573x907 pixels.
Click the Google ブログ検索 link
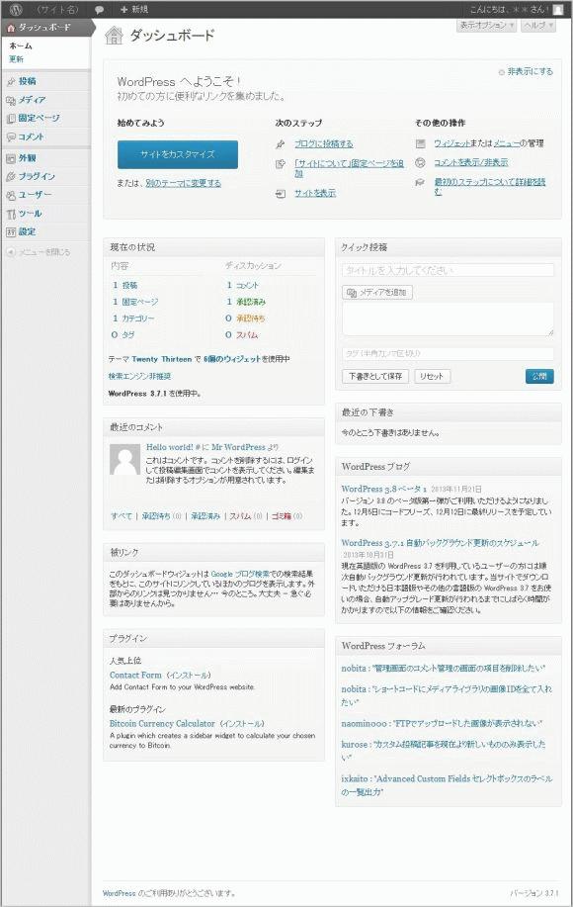[x=240, y=574]
